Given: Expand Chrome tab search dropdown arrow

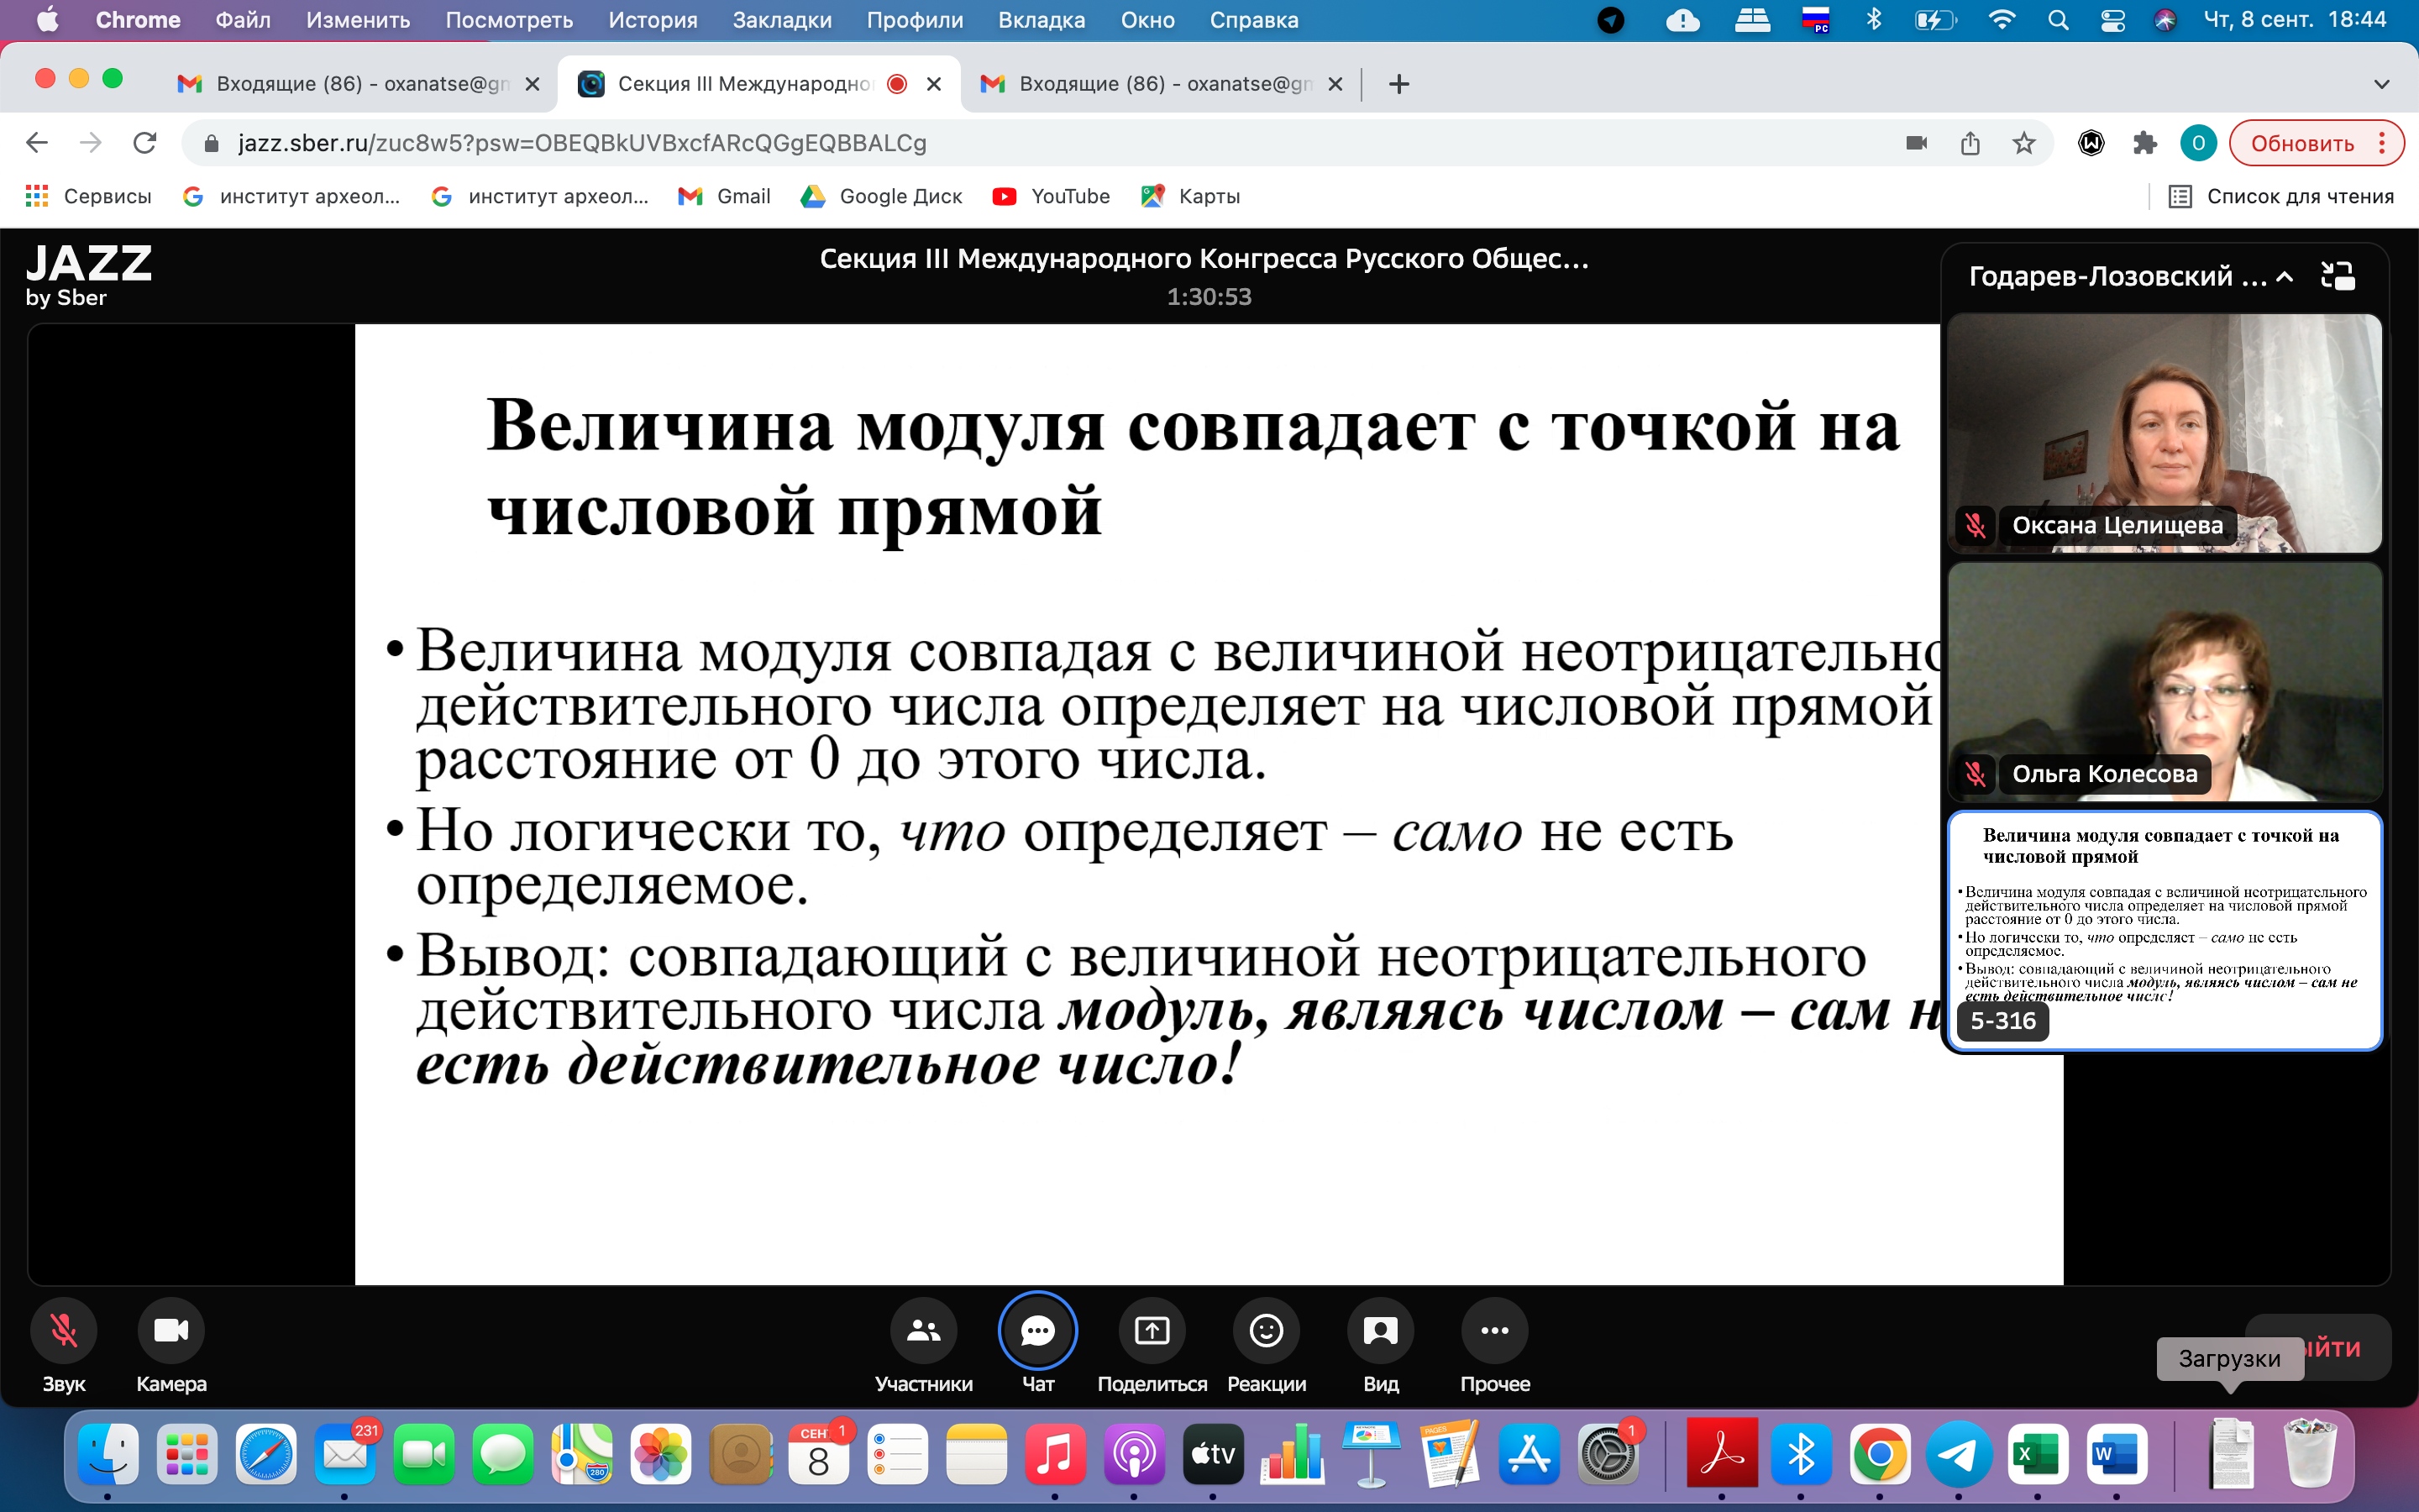Looking at the screenshot, I should 2381,84.
